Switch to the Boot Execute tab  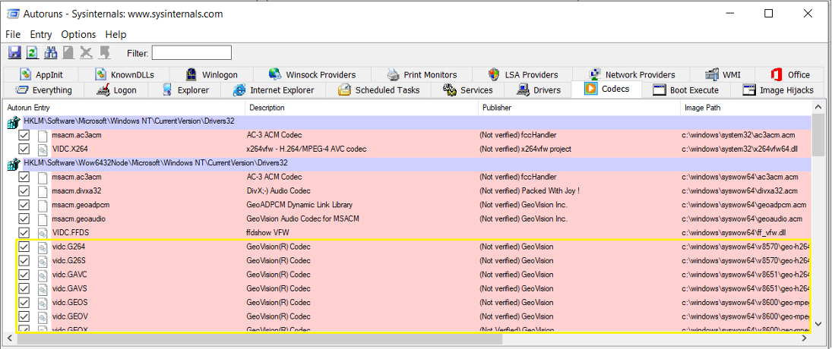click(x=686, y=90)
